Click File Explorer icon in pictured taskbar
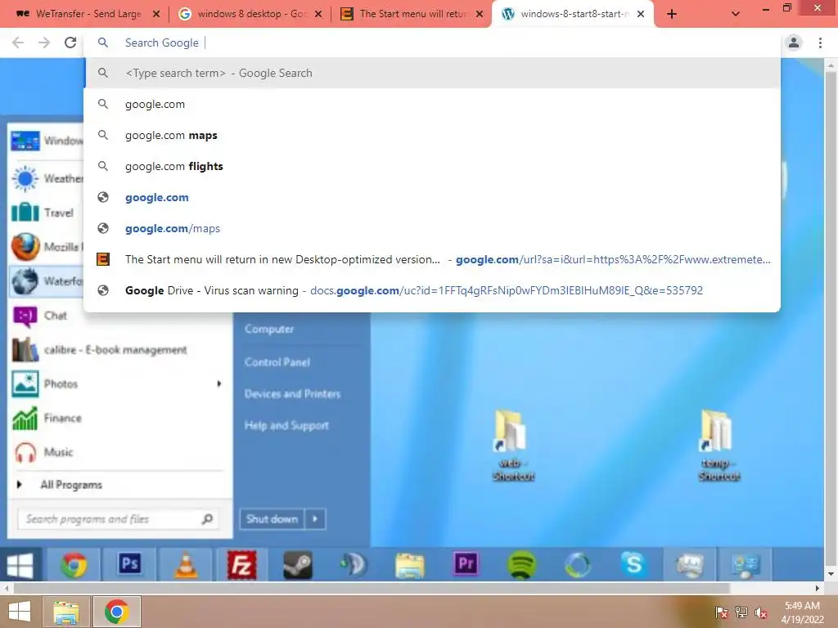Image resolution: width=838 pixels, height=628 pixels. click(410, 565)
